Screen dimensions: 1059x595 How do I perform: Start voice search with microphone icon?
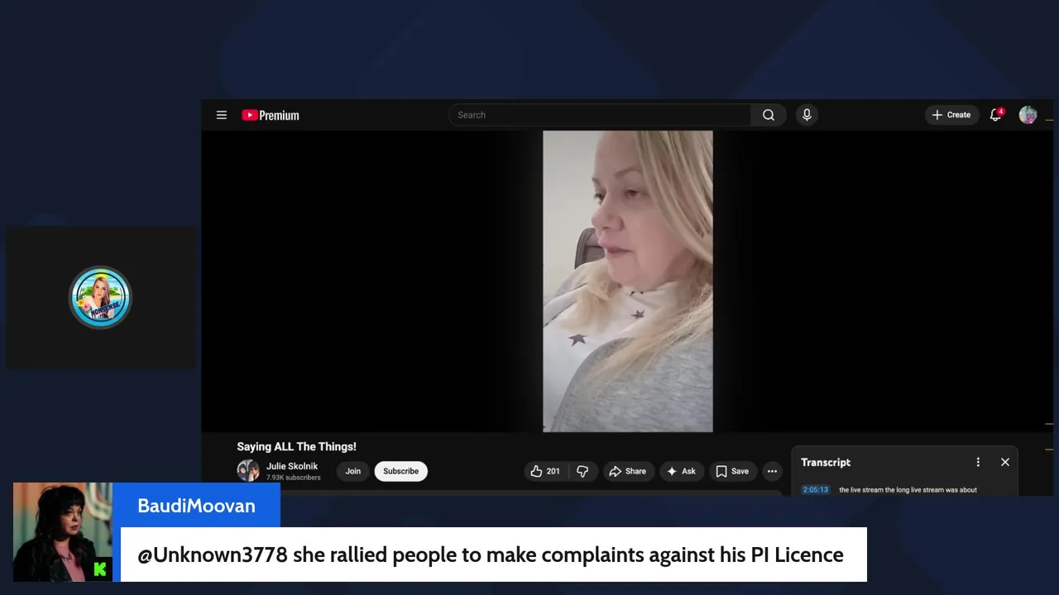click(807, 115)
